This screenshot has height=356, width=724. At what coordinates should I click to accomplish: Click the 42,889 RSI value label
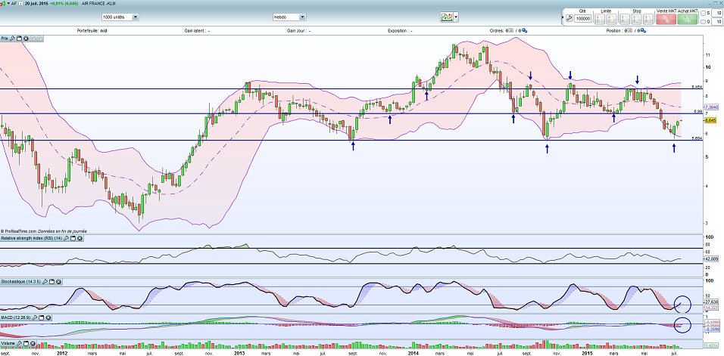point(710,258)
